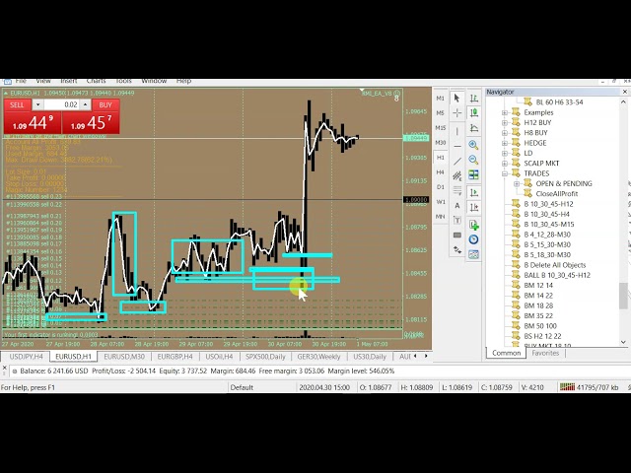Image resolution: width=631 pixels, height=473 pixels.
Task: Activate the crosshair tool
Action: (x=456, y=113)
